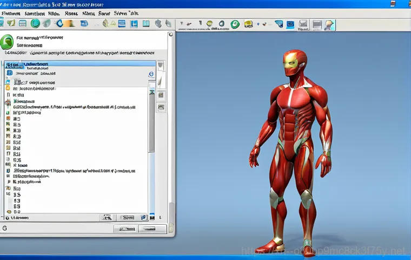The image size is (411, 260).
Task: Click the blue circular G icon in the list
Action: pyautogui.click(x=151, y=74)
